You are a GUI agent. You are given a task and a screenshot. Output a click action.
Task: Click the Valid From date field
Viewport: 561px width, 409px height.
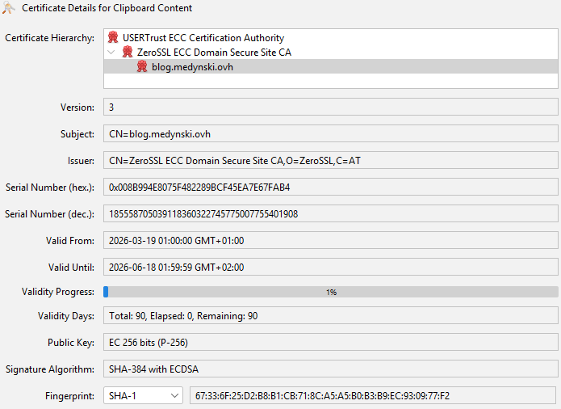click(330, 241)
